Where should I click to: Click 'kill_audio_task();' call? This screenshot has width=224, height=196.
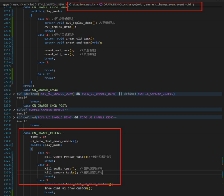click(60, 169)
